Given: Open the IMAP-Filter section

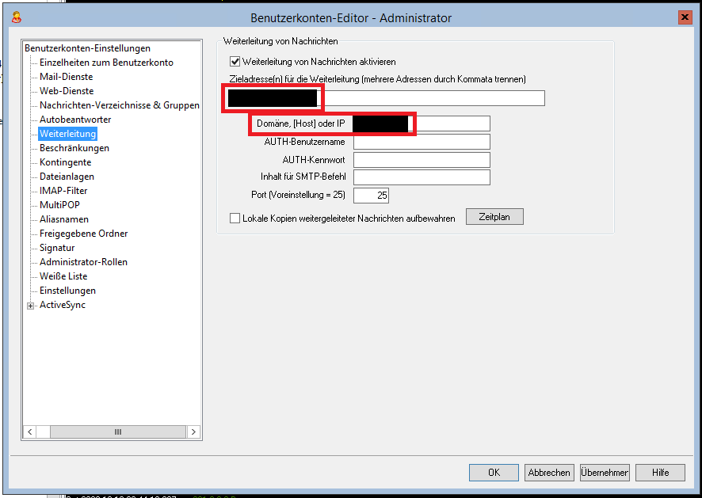Looking at the screenshot, I should (x=63, y=191).
